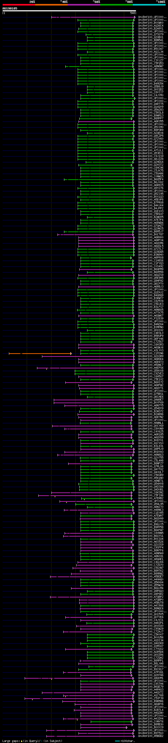Select hit label UniRef100_C4JYM0
This screenshot has height=743, width=168.
pos(150,95)
